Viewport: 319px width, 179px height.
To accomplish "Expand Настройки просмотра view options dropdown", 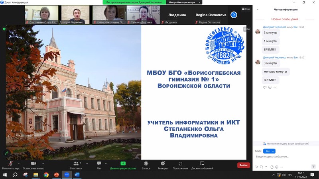I will point(184,2).
